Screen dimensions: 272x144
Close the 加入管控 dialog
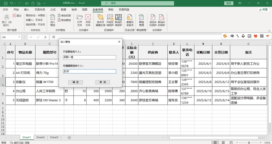coord(119,42)
